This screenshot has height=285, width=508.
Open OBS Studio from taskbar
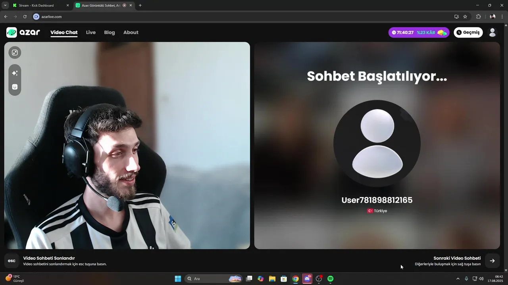[x=319, y=279]
